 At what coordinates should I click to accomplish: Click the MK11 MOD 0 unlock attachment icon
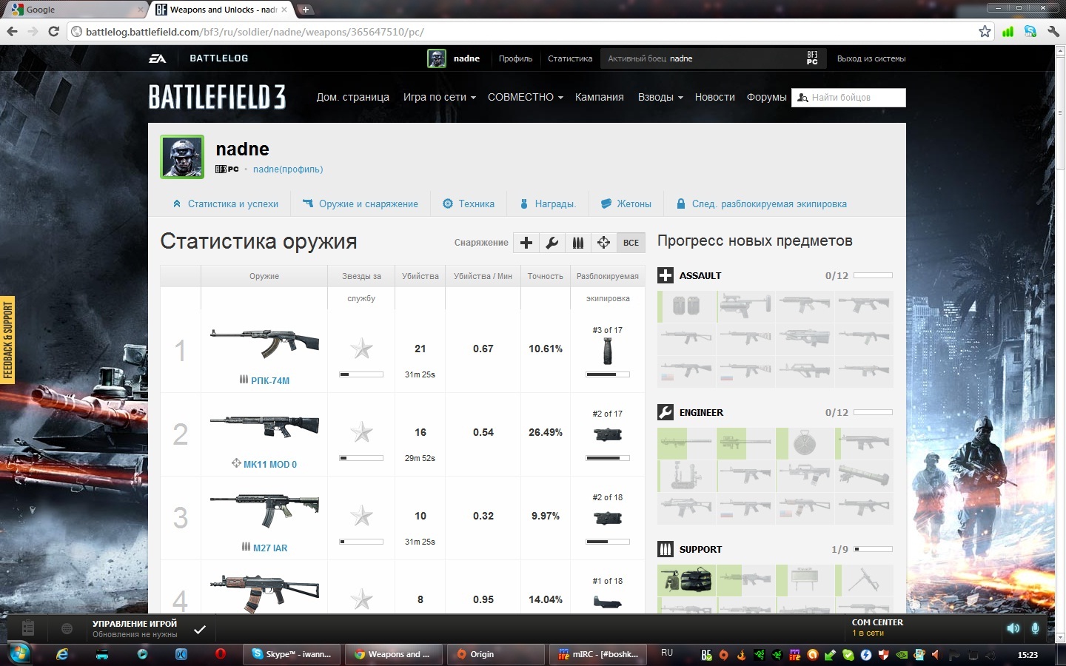pos(608,435)
